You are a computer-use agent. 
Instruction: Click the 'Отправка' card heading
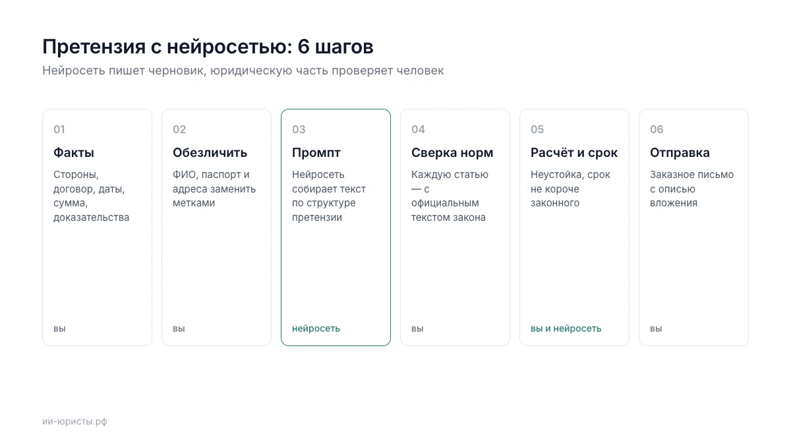click(680, 153)
